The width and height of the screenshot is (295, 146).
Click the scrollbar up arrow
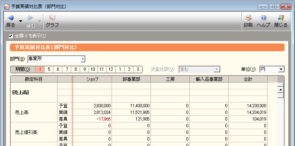pyautogui.click(x=281, y=90)
